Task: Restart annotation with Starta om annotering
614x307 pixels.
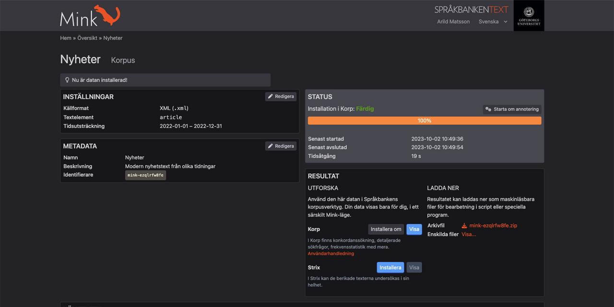Action: click(x=512, y=109)
